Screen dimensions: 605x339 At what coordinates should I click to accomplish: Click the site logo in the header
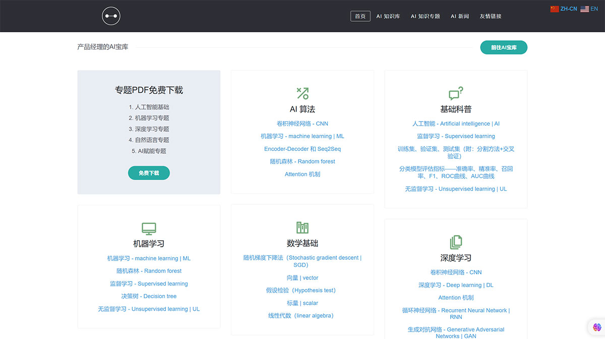[x=111, y=16]
